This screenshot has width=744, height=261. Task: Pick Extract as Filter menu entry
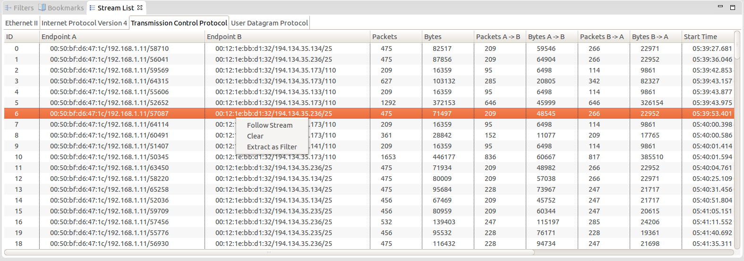tap(272, 147)
